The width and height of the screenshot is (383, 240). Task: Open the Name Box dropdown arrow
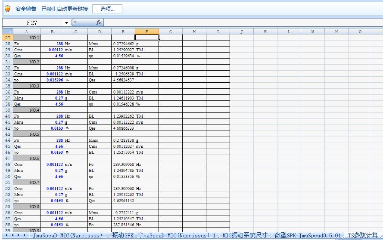pyautogui.click(x=66, y=23)
